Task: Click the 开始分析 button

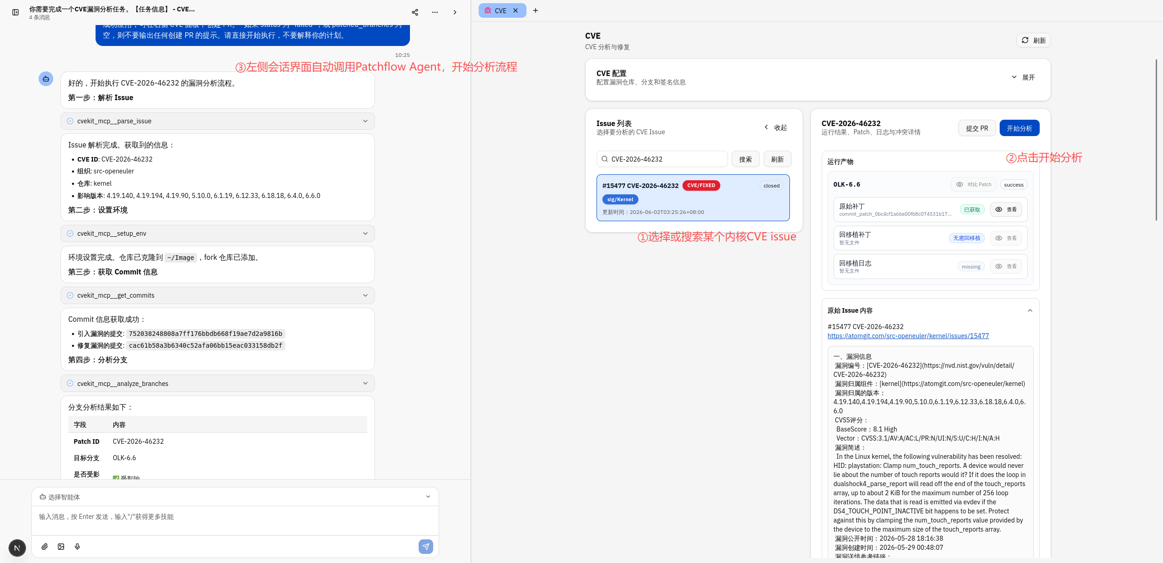Action: (x=1019, y=128)
